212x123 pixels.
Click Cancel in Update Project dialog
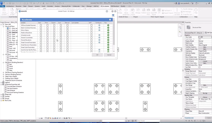point(109,55)
